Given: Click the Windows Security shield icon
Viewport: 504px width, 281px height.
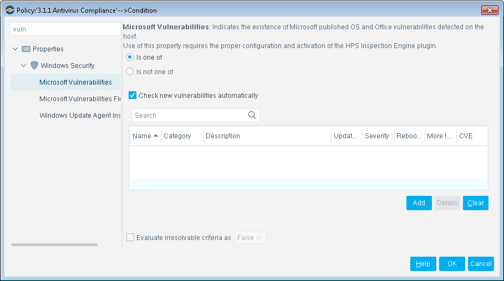Looking at the screenshot, I should tap(34, 65).
